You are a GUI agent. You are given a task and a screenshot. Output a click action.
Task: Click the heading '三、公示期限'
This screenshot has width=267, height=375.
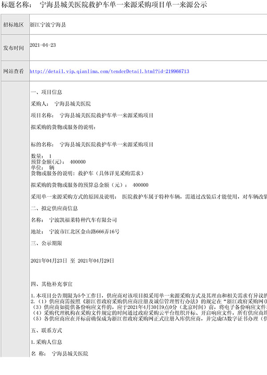pyautogui.click(x=47, y=243)
